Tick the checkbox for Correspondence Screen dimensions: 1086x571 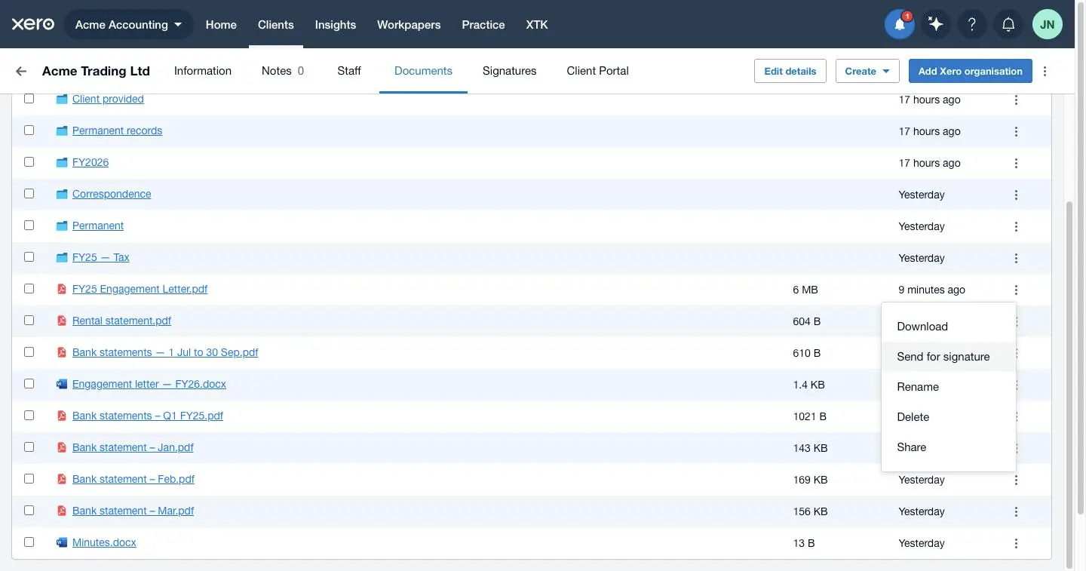(29, 193)
